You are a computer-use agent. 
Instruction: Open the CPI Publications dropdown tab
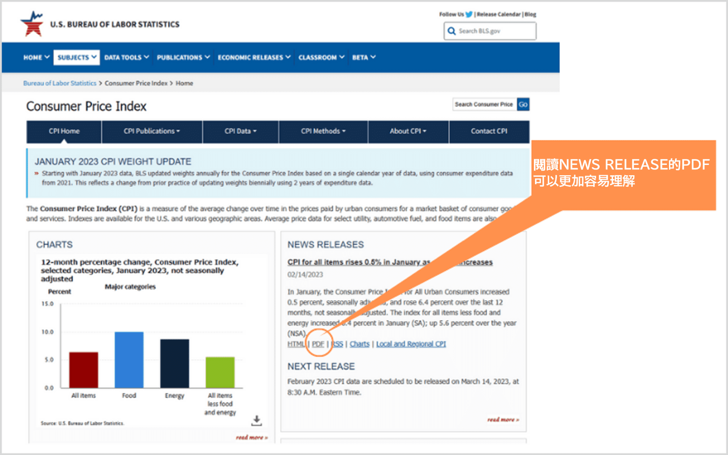point(152,131)
